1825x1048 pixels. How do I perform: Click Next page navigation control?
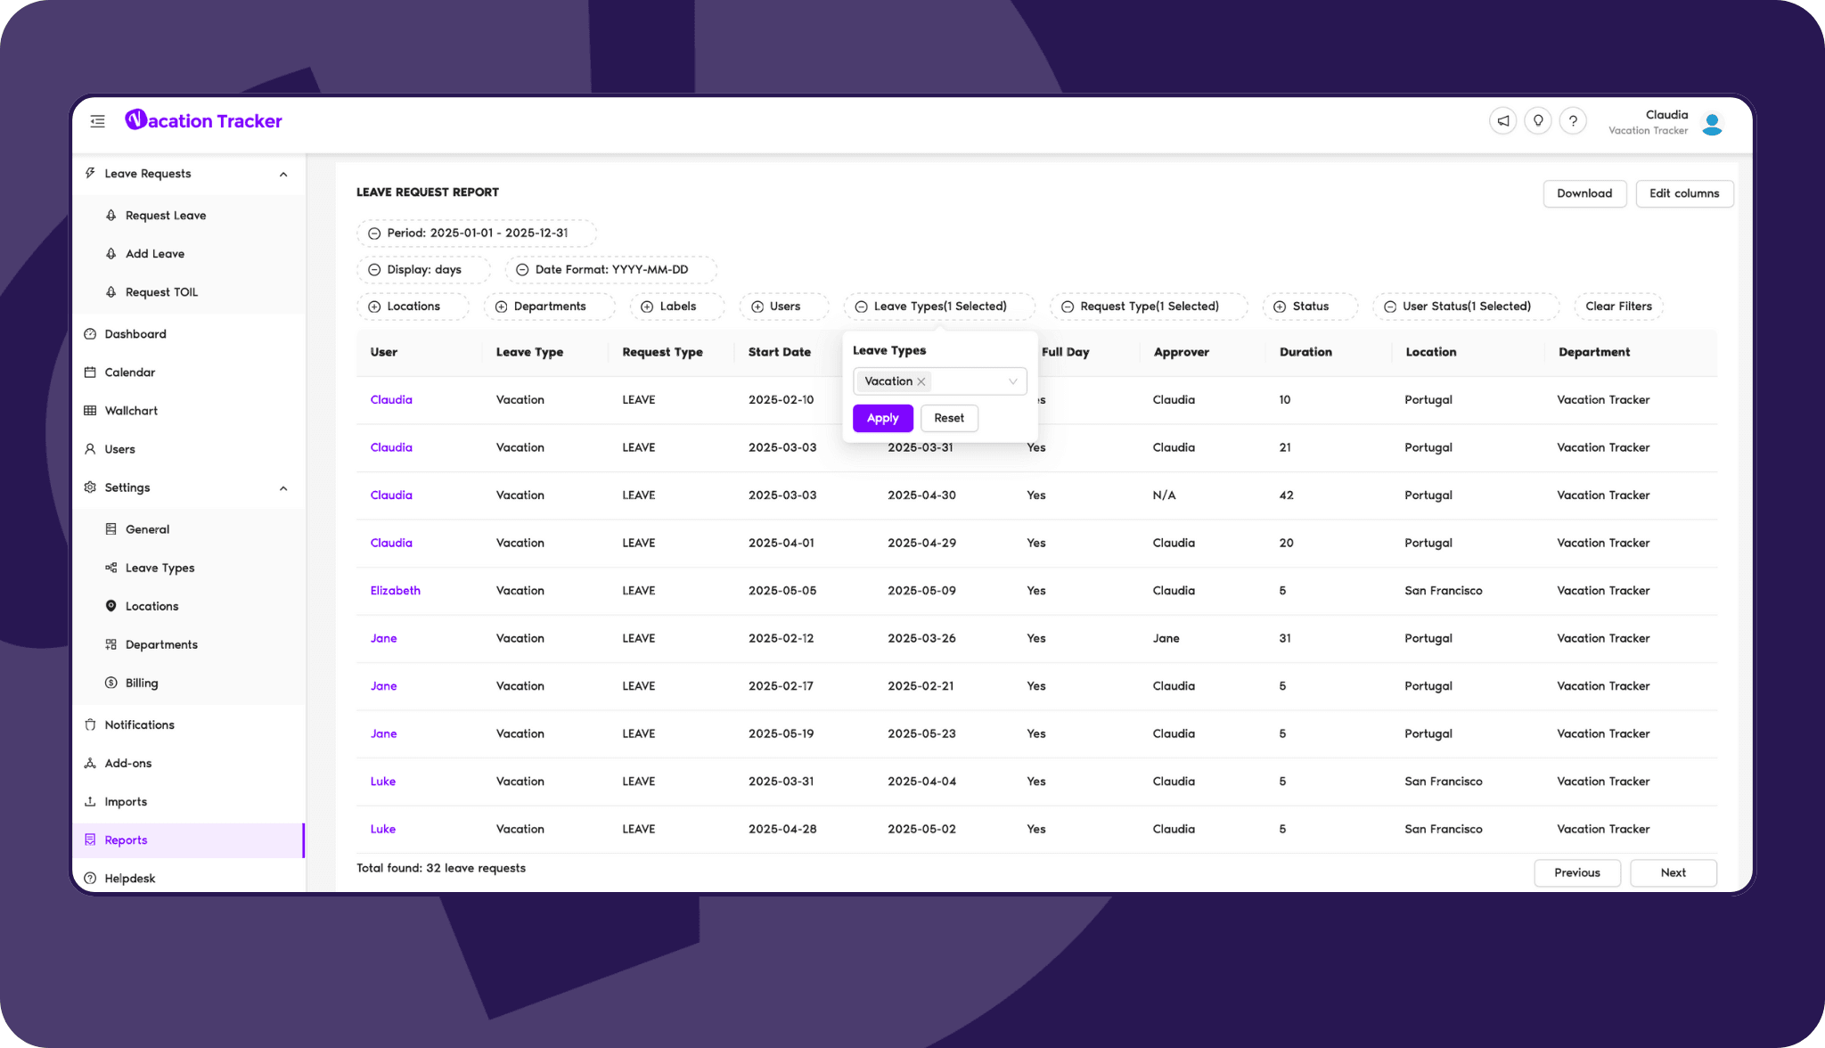(x=1674, y=872)
